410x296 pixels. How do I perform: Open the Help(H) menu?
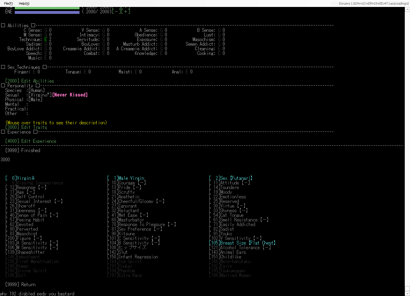(x=24, y=3)
